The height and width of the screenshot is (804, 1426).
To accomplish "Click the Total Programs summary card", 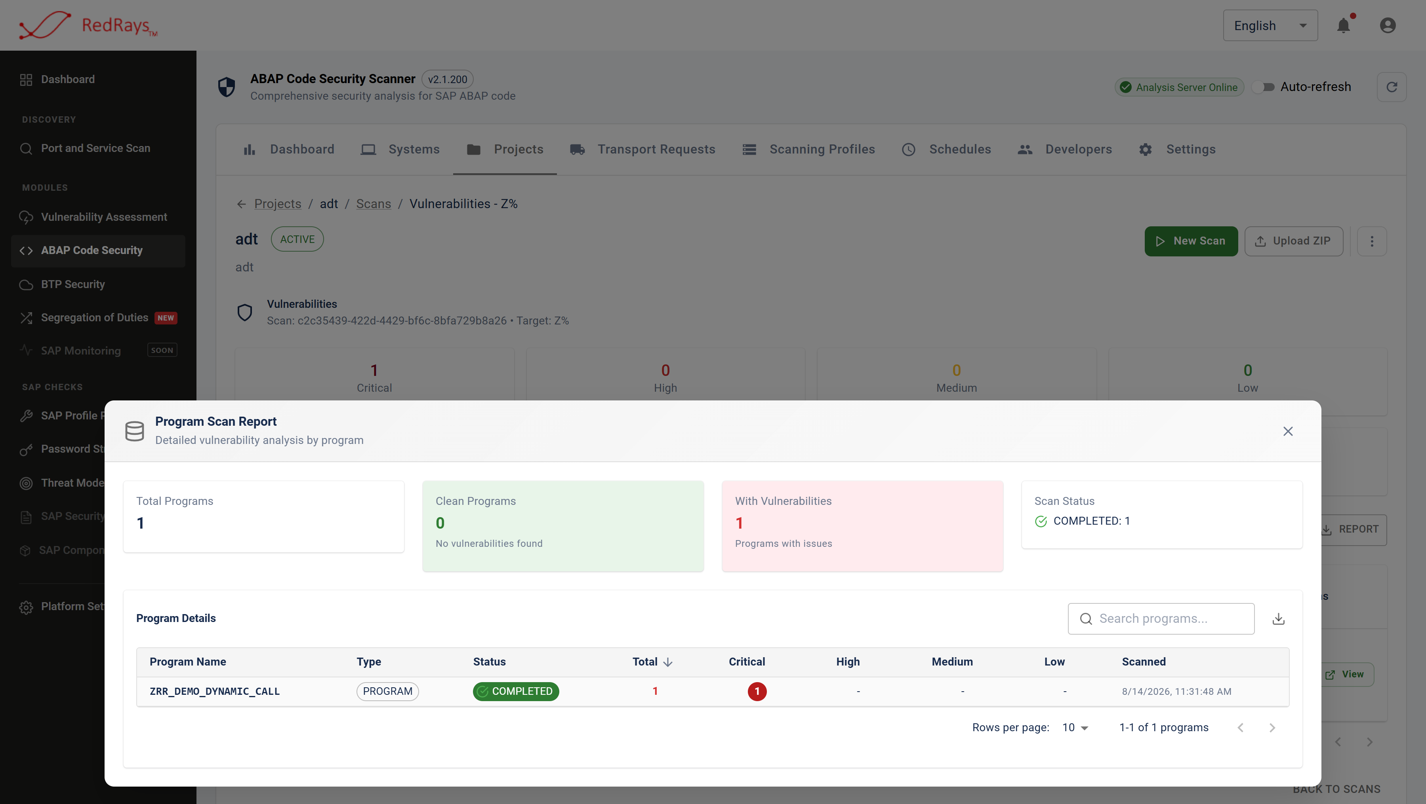I will [263, 516].
